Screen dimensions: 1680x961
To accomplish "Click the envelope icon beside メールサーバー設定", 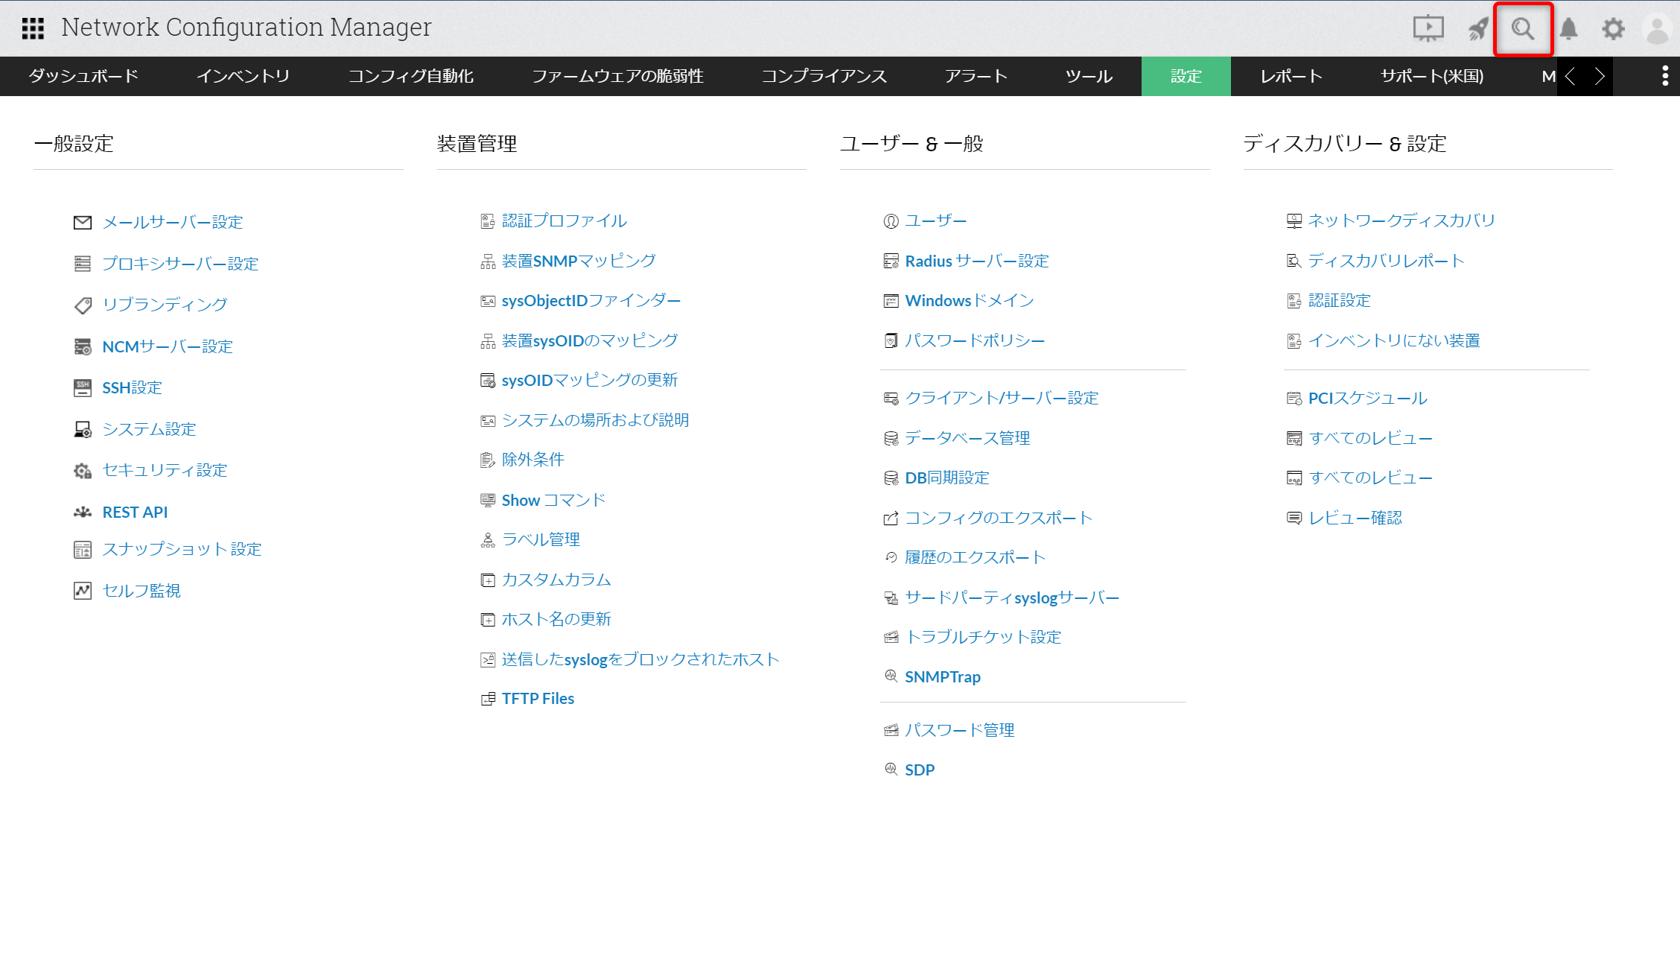I will pyautogui.click(x=83, y=222).
